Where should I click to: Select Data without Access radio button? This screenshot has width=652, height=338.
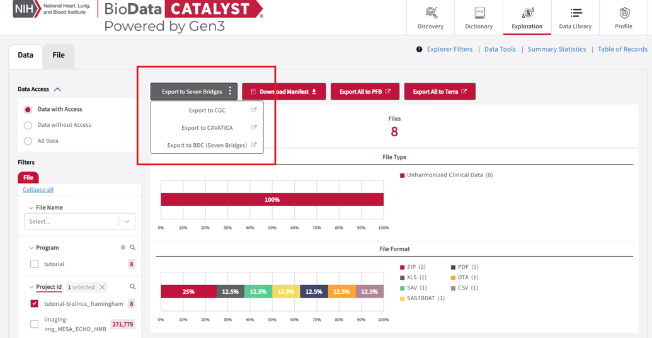[x=28, y=125]
